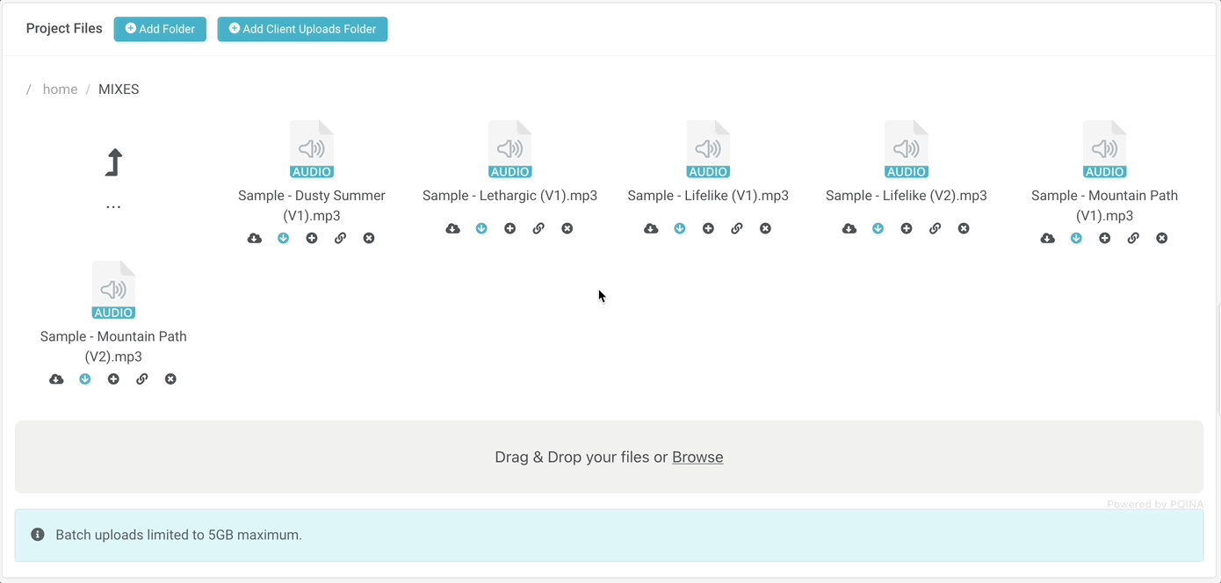Open Sample - Lethargic (V1).mp3 audio thumbnail
Image resolution: width=1221 pixels, height=583 pixels.
(509, 149)
